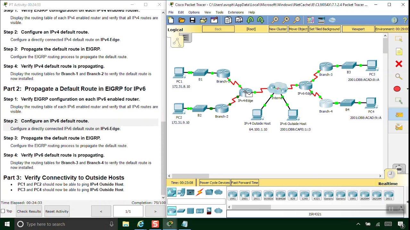410x230 pixels.
Task: Open the Extensions menu
Action: pos(236,12)
